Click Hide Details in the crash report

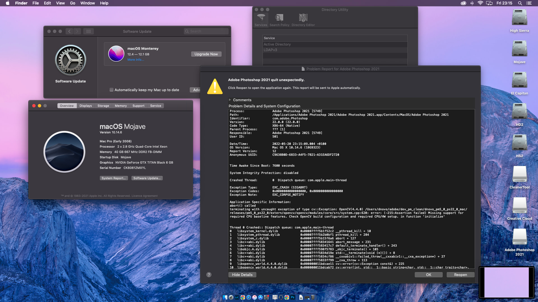coord(242,275)
